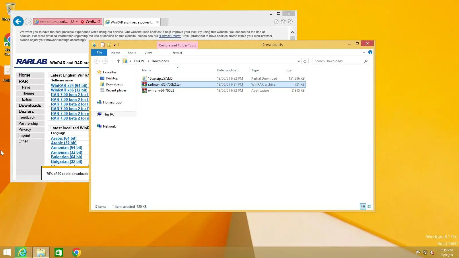The width and height of the screenshot is (459, 258).
Task: Select the 10 xp.zip.z57skl0 partial download file
Action: pyautogui.click(x=223, y=79)
